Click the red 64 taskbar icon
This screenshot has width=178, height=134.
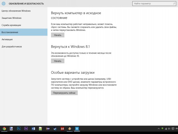click(x=62, y=129)
